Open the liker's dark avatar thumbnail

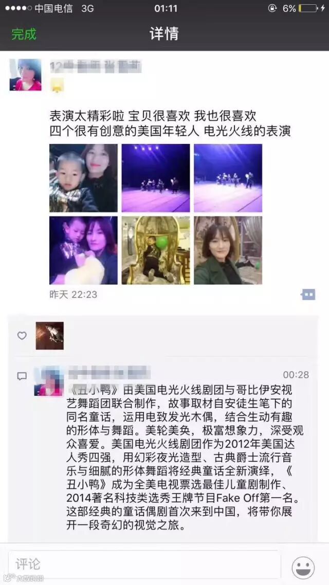click(50, 336)
